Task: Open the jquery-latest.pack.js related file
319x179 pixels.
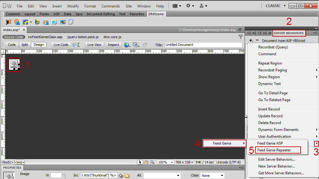Action: tap(83, 37)
